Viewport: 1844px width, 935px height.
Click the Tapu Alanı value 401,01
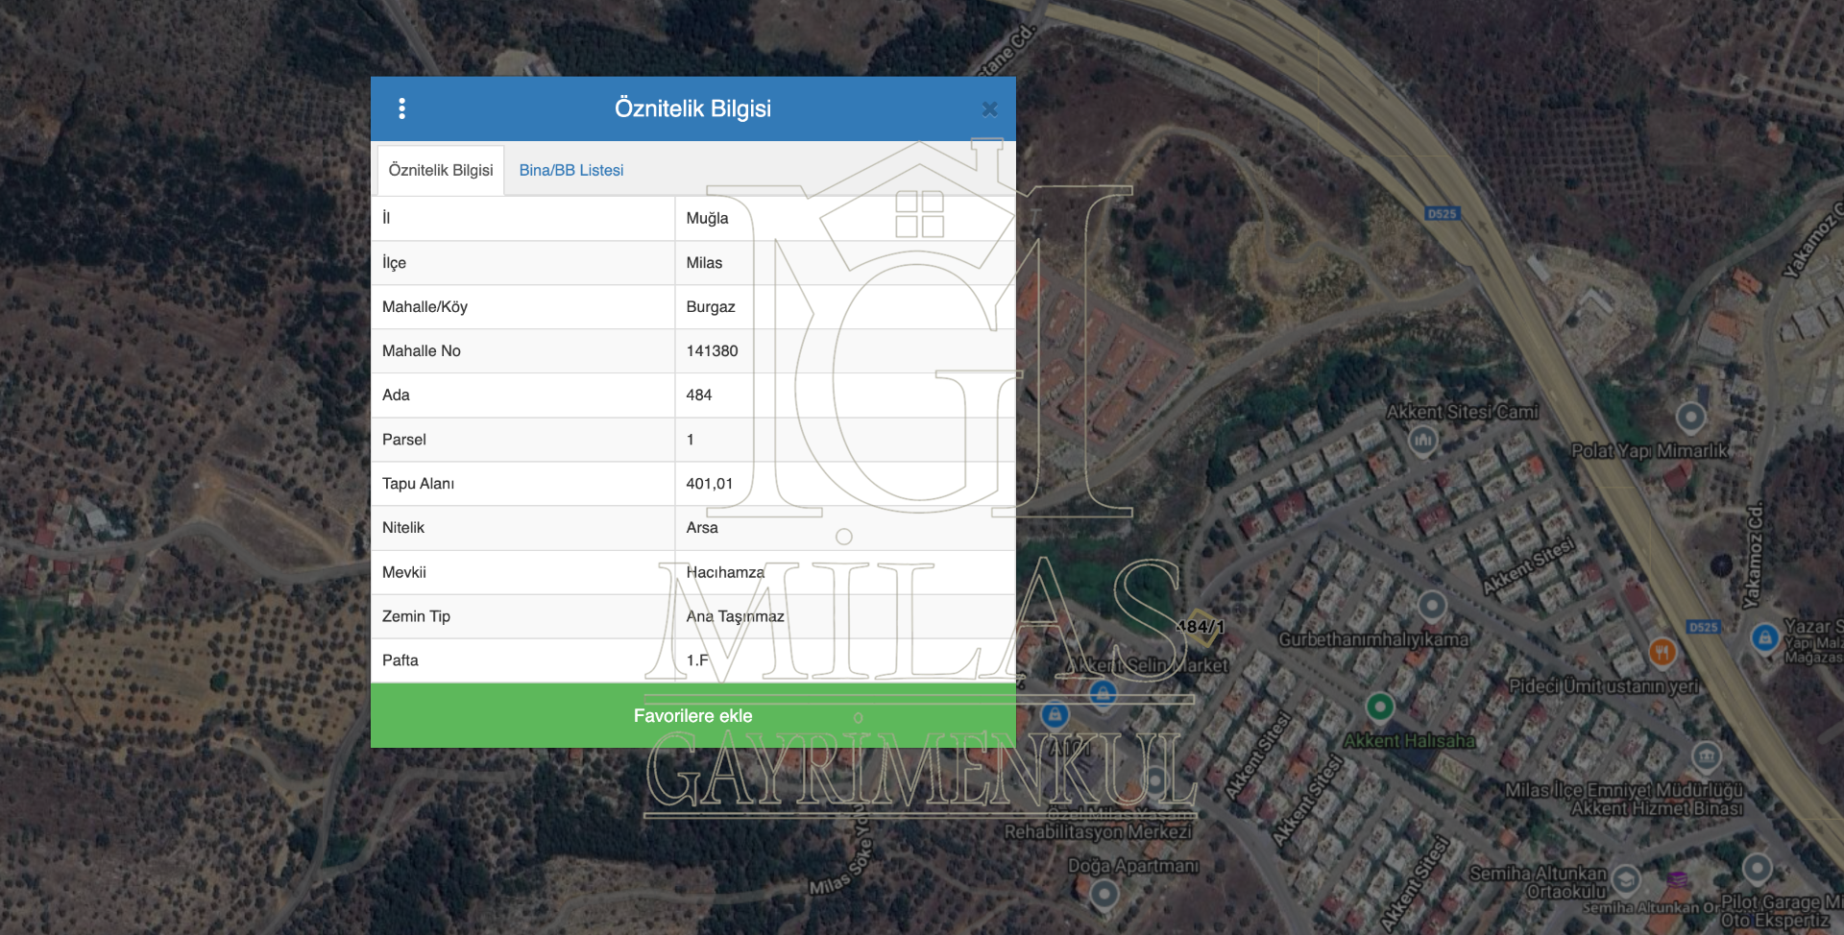coord(709,484)
